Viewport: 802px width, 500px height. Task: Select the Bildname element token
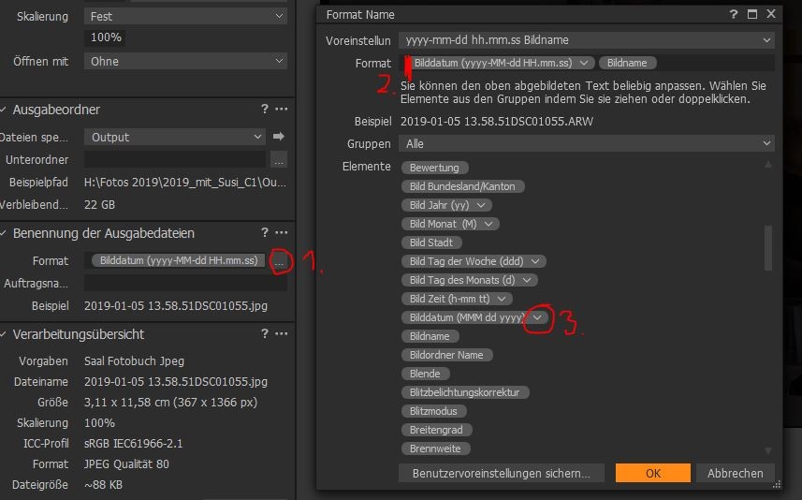[430, 336]
